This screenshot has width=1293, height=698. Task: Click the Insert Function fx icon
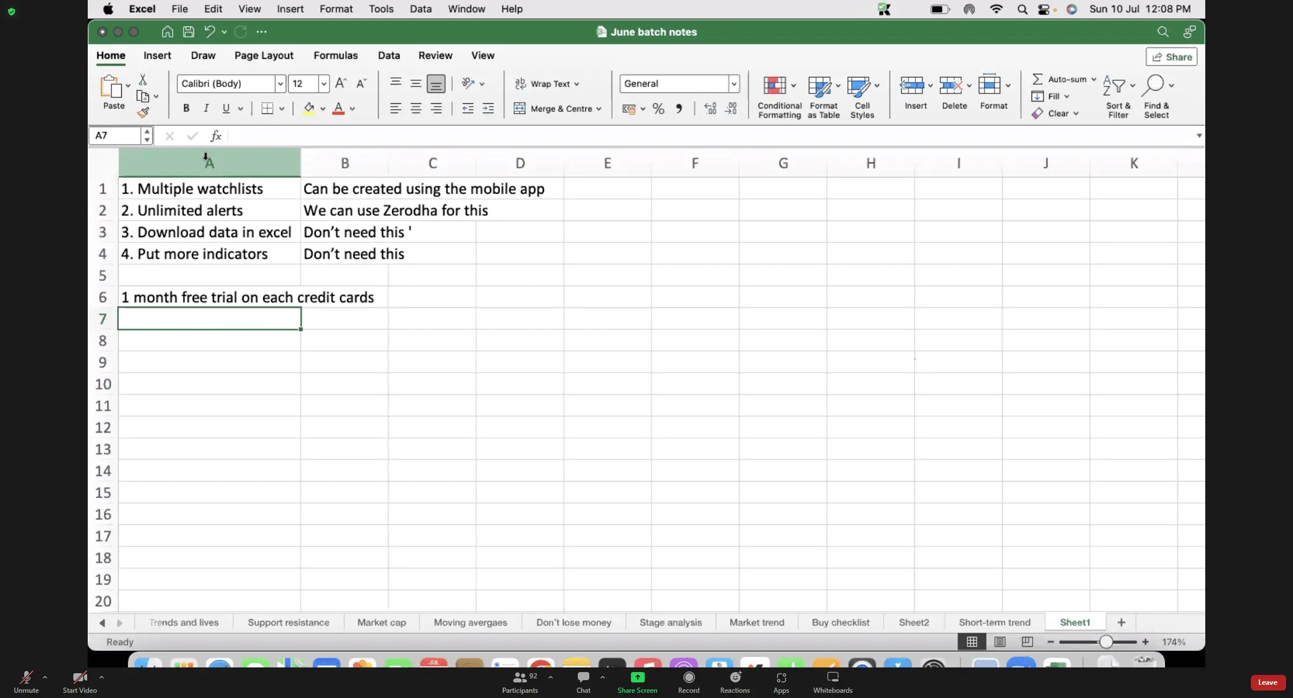216,136
